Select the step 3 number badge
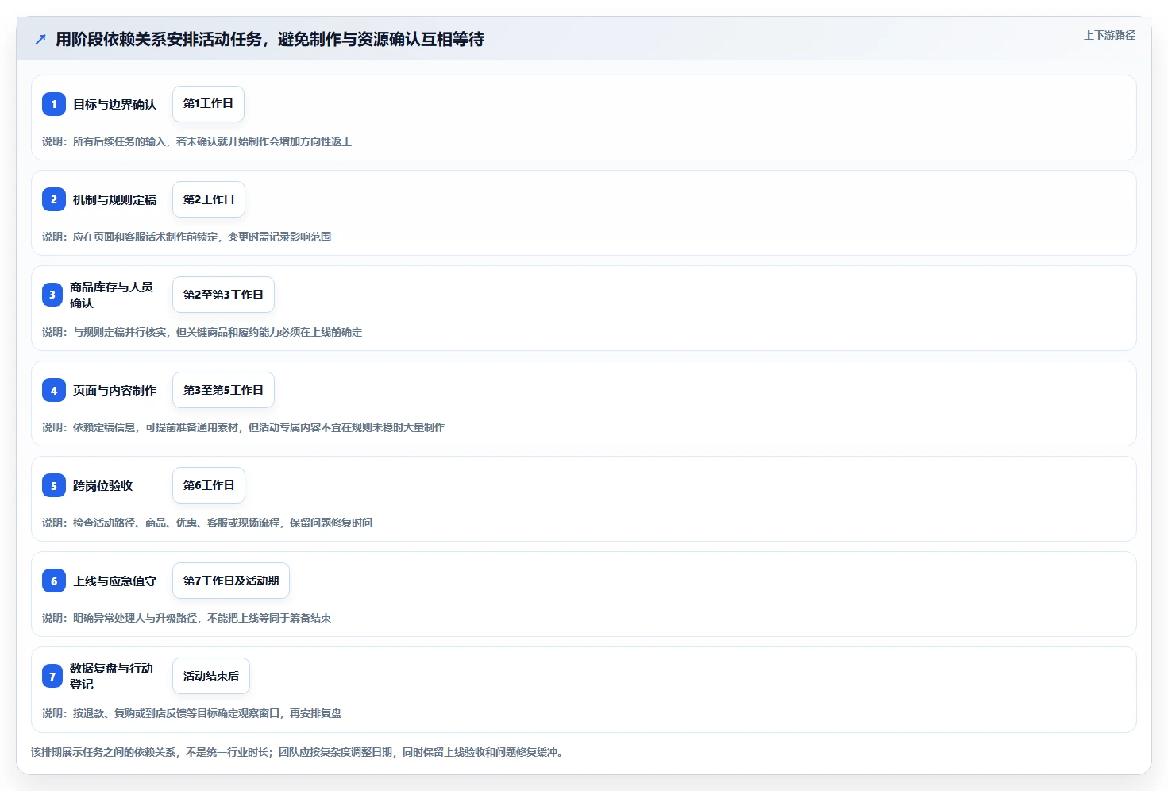 [52, 295]
